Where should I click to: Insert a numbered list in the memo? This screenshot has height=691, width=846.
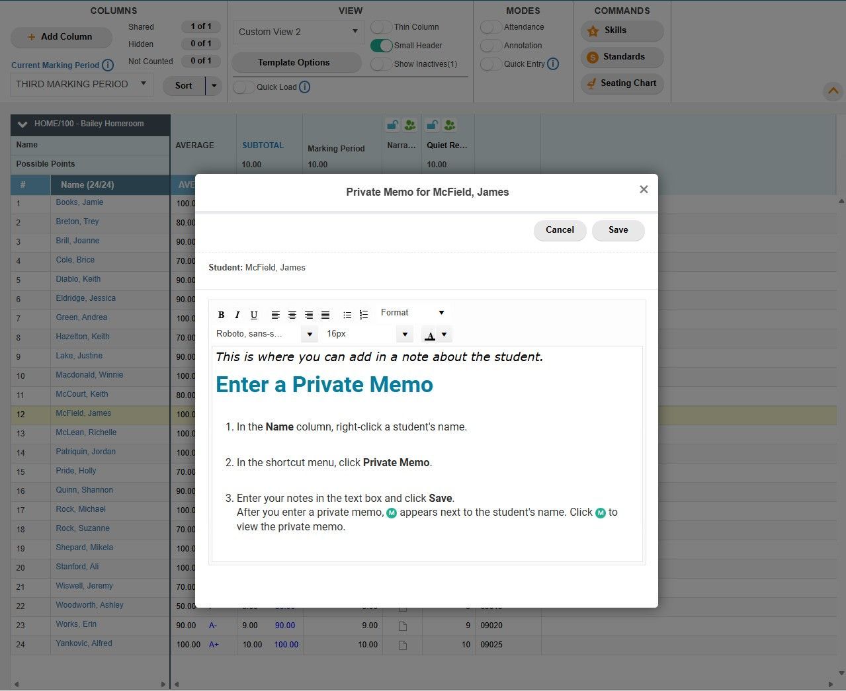364,315
